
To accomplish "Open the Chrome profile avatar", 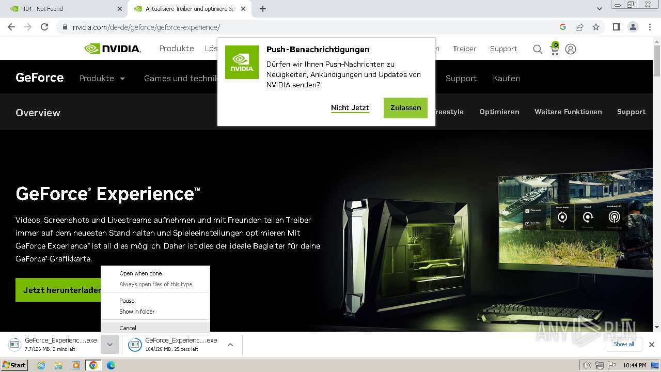I will click(633, 27).
